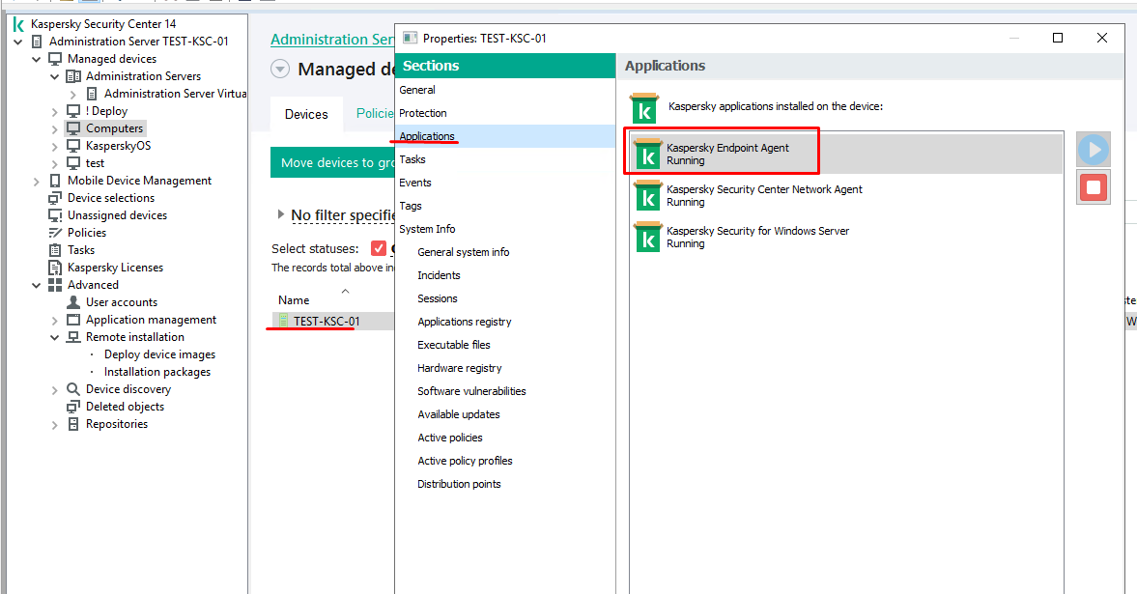
Task: Collapse the Advanced tree node
Action: [x=37, y=285]
